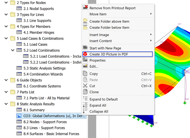Select 2.1 Nodal Supports in the tree
Screen dimensions: 190x138
39,8
